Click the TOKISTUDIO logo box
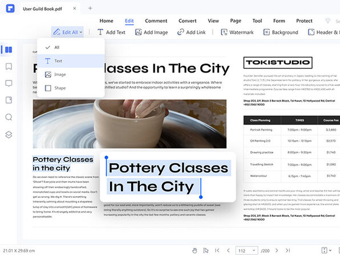 [x=278, y=62]
